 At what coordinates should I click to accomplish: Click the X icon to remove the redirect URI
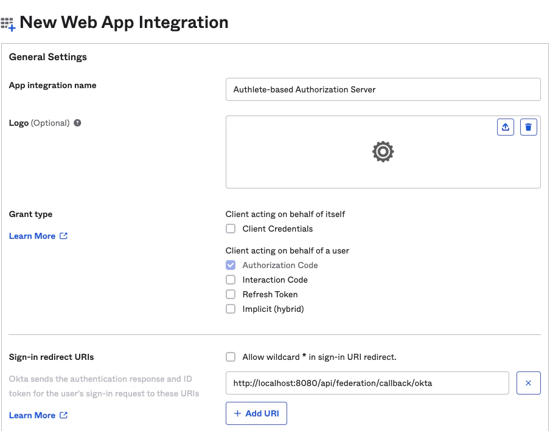(529, 383)
